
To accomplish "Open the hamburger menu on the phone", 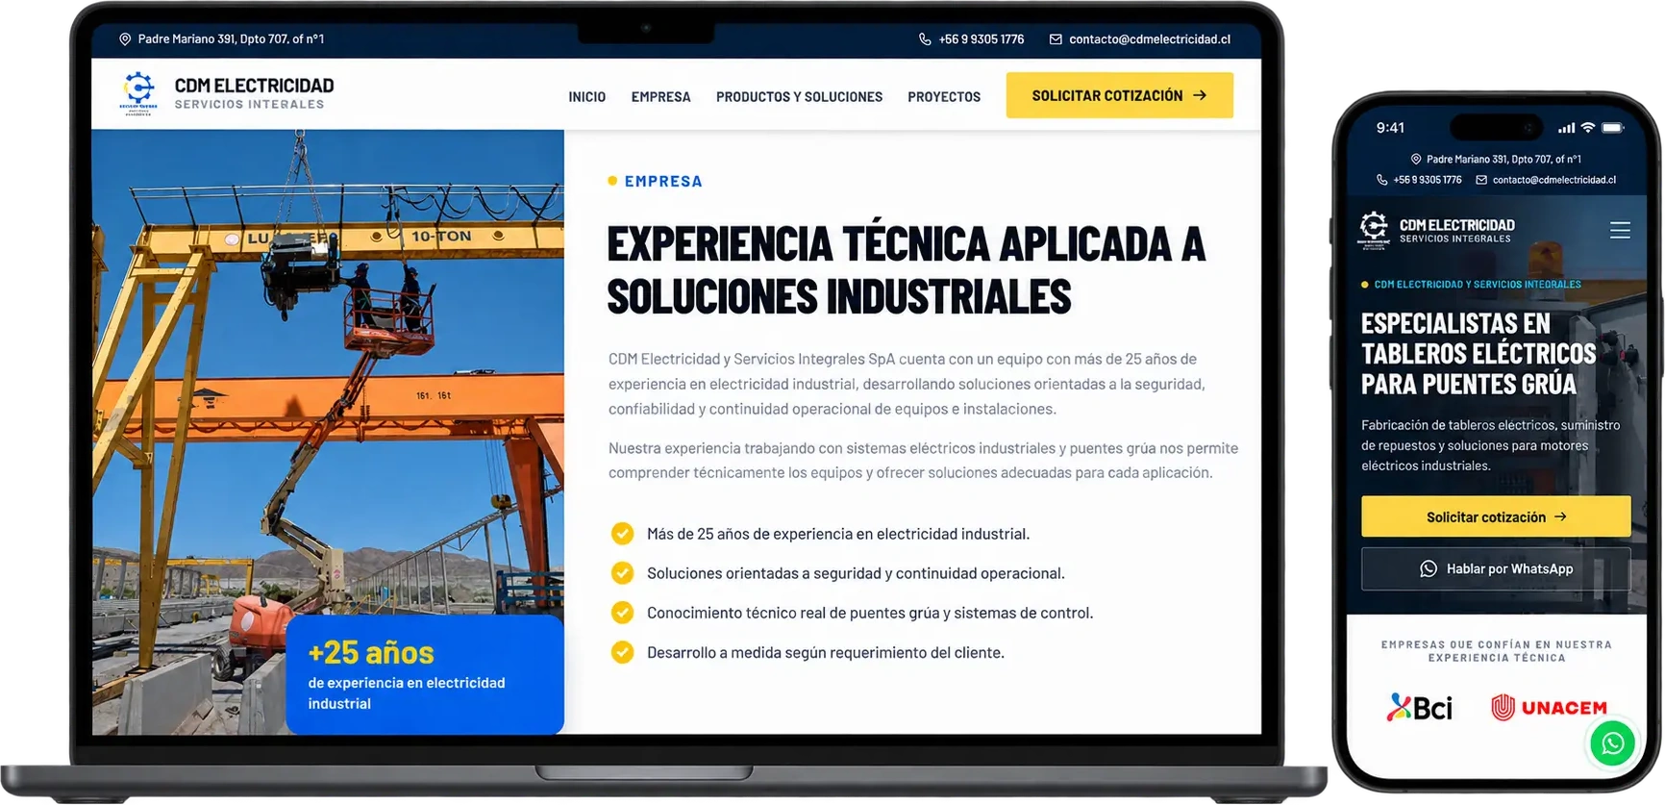I will (x=1620, y=230).
